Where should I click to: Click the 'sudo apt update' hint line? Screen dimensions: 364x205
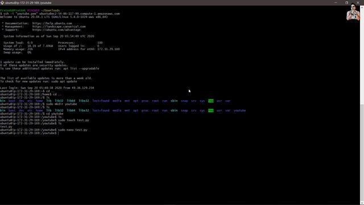(39, 81)
